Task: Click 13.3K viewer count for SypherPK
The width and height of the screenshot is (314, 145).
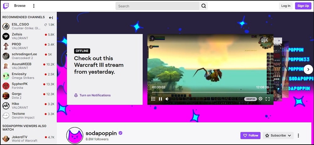Action: tap(51, 84)
